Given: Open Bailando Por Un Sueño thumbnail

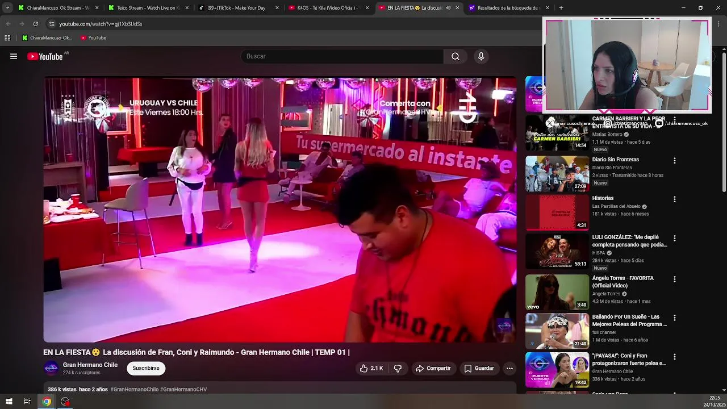Looking at the screenshot, I should click(557, 331).
